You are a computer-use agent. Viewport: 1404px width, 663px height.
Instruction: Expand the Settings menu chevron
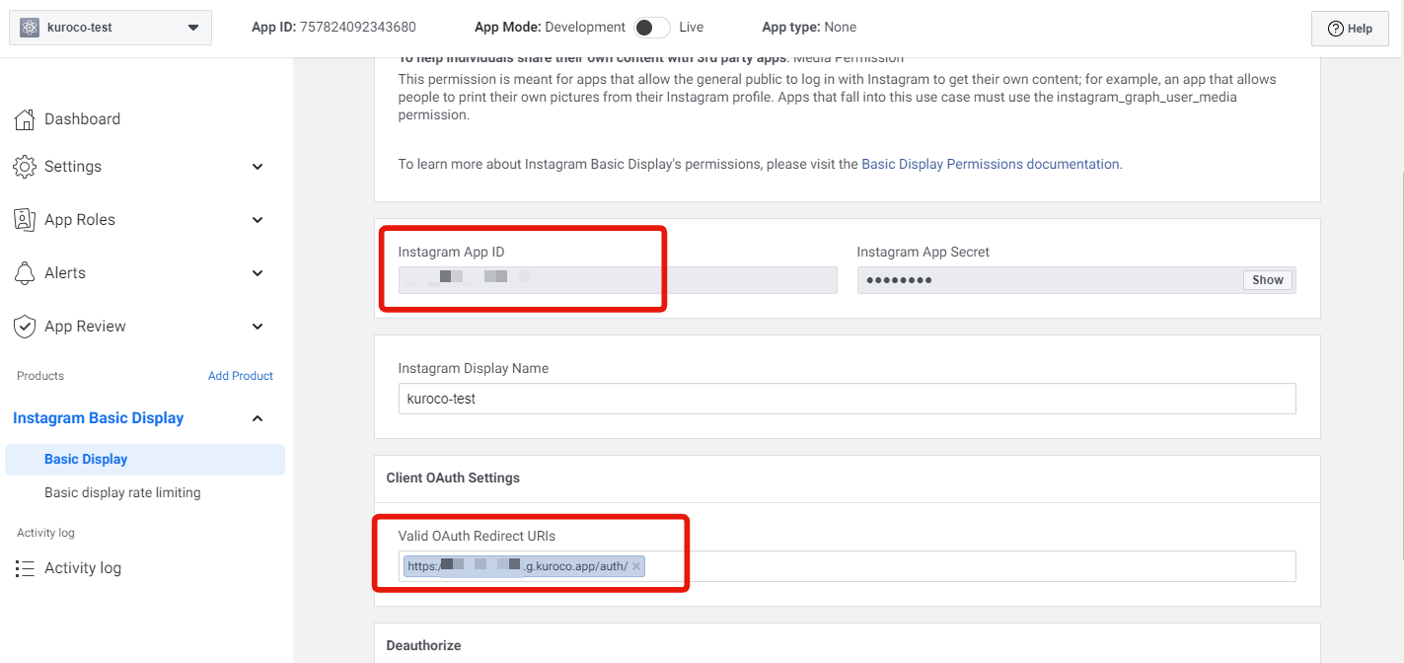pyautogui.click(x=258, y=166)
